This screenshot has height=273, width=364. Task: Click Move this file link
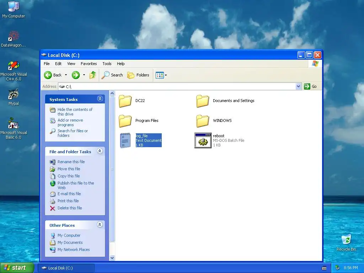pos(69,169)
